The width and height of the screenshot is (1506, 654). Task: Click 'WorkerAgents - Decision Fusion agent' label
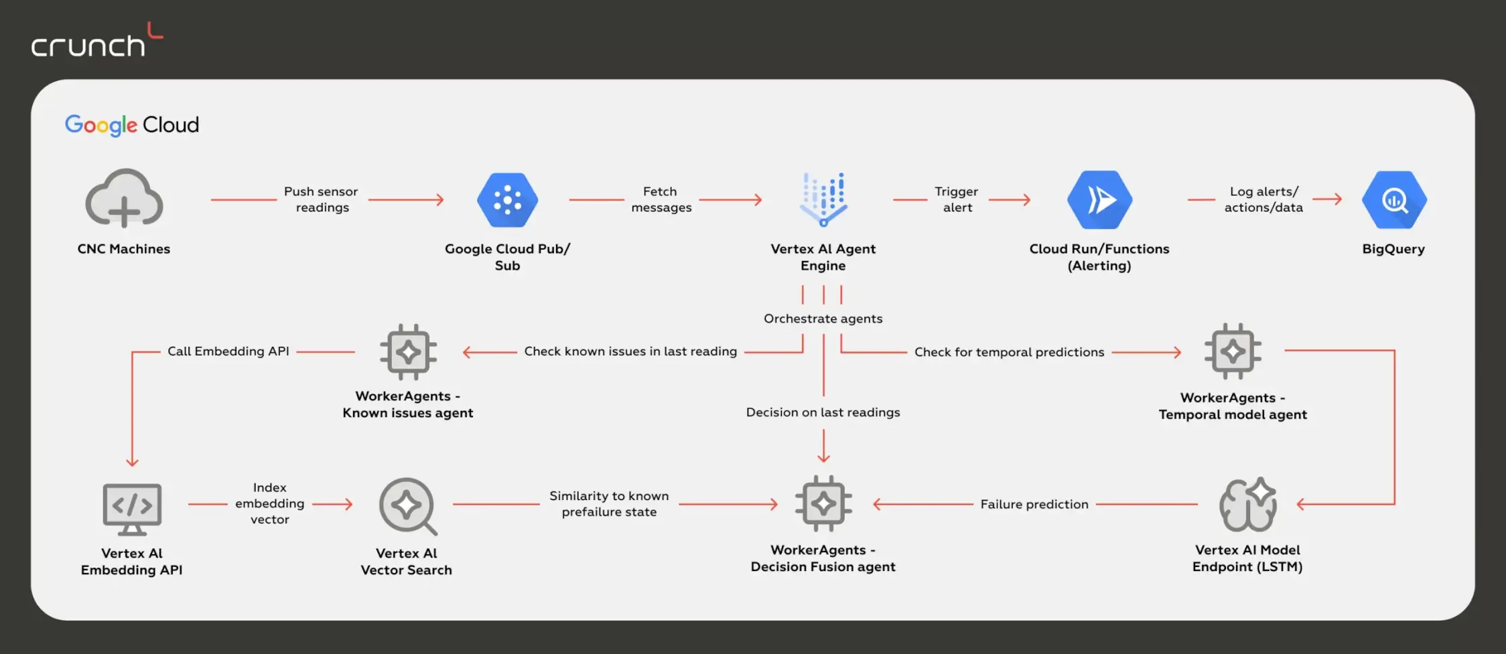point(823,558)
